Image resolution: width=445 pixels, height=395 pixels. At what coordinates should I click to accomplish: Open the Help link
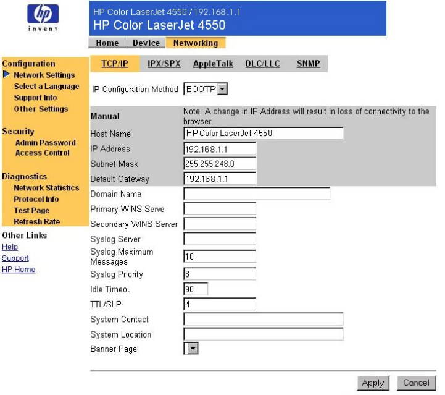point(10,247)
